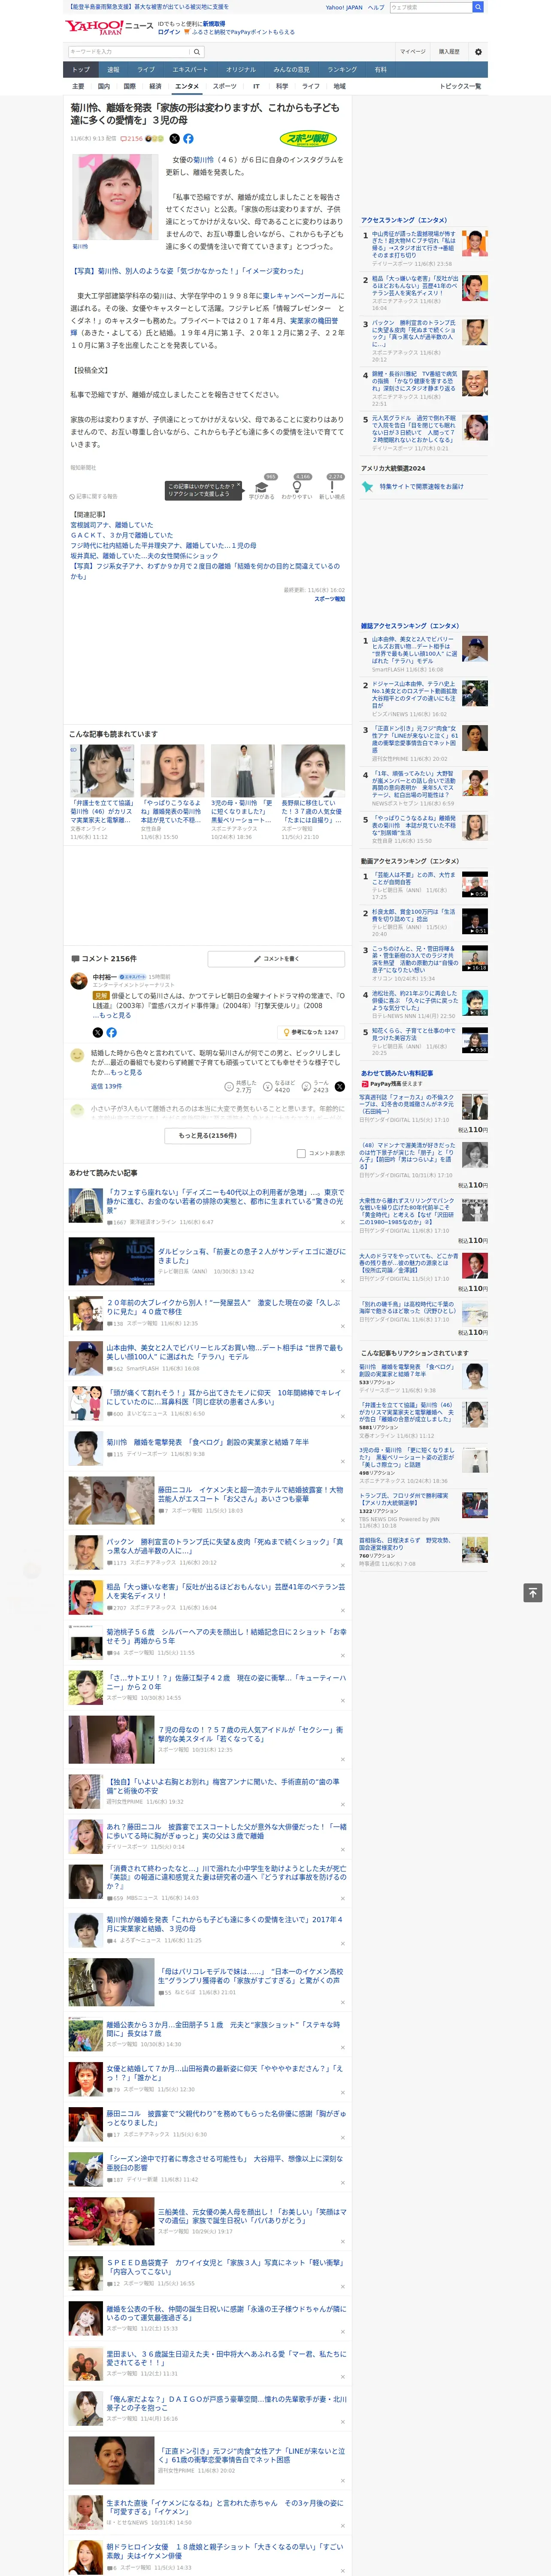
Task: Open related link ＧＡＣＫＴ、３か月で離婚していた
Action: pos(121,535)
